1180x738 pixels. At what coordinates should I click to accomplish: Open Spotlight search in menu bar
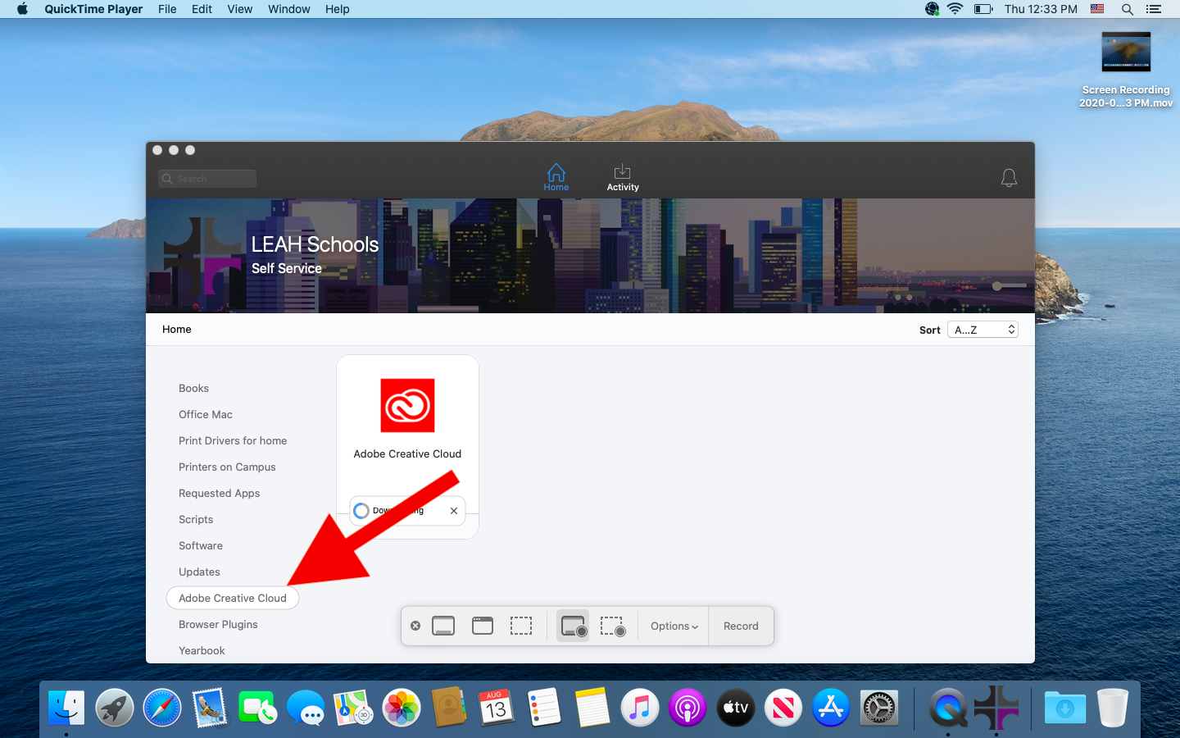click(1128, 9)
